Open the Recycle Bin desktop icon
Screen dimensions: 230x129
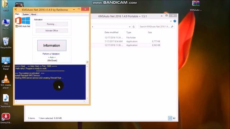6,43
